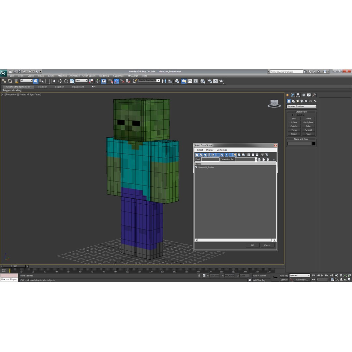Activate the Select Object tool
The width and height of the screenshot is (352, 352).
click(36, 81)
